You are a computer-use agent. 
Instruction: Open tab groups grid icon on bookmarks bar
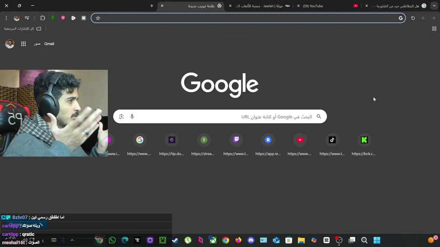(434, 28)
